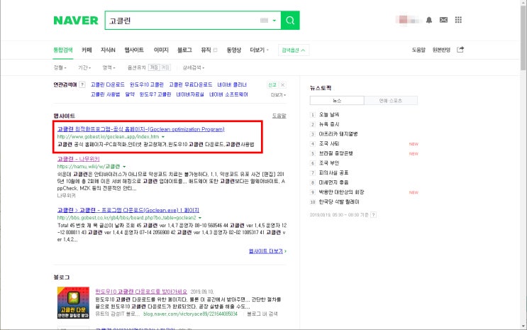The height and width of the screenshot is (330, 527).
Task: Click the help icon beside 연관검색어
Action: tap(82, 84)
